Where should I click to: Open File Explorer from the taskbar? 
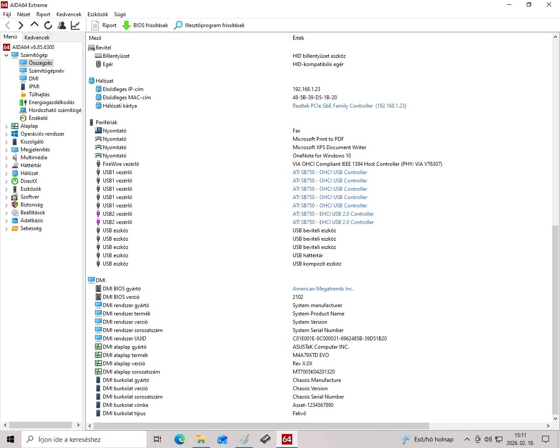tap(201, 439)
